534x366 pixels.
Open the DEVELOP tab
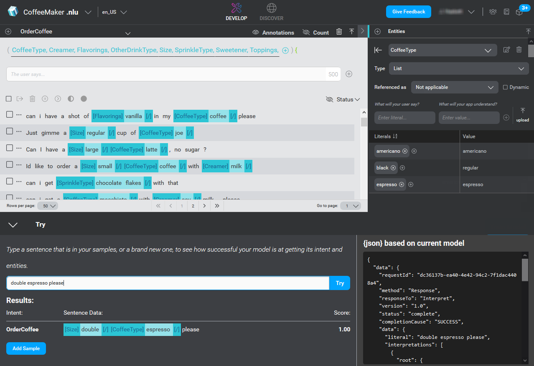point(236,12)
